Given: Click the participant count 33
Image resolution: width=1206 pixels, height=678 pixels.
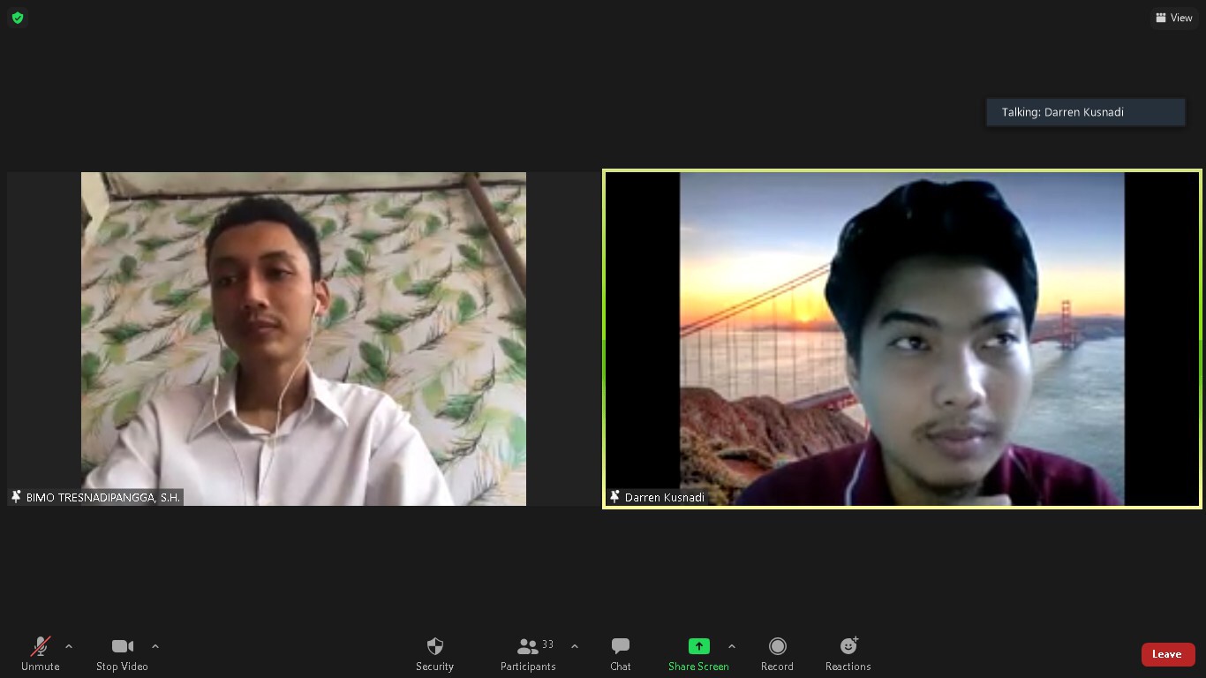Looking at the screenshot, I should pos(548,644).
